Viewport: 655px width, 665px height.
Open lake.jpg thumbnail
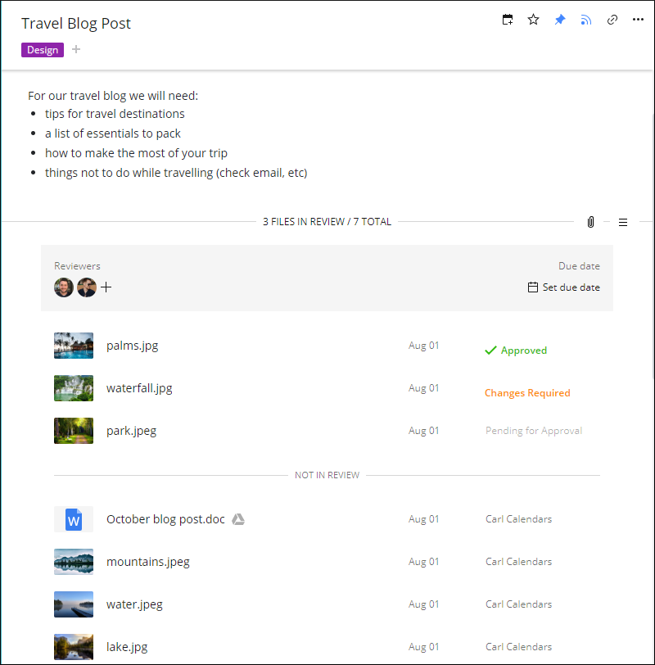[x=74, y=647]
